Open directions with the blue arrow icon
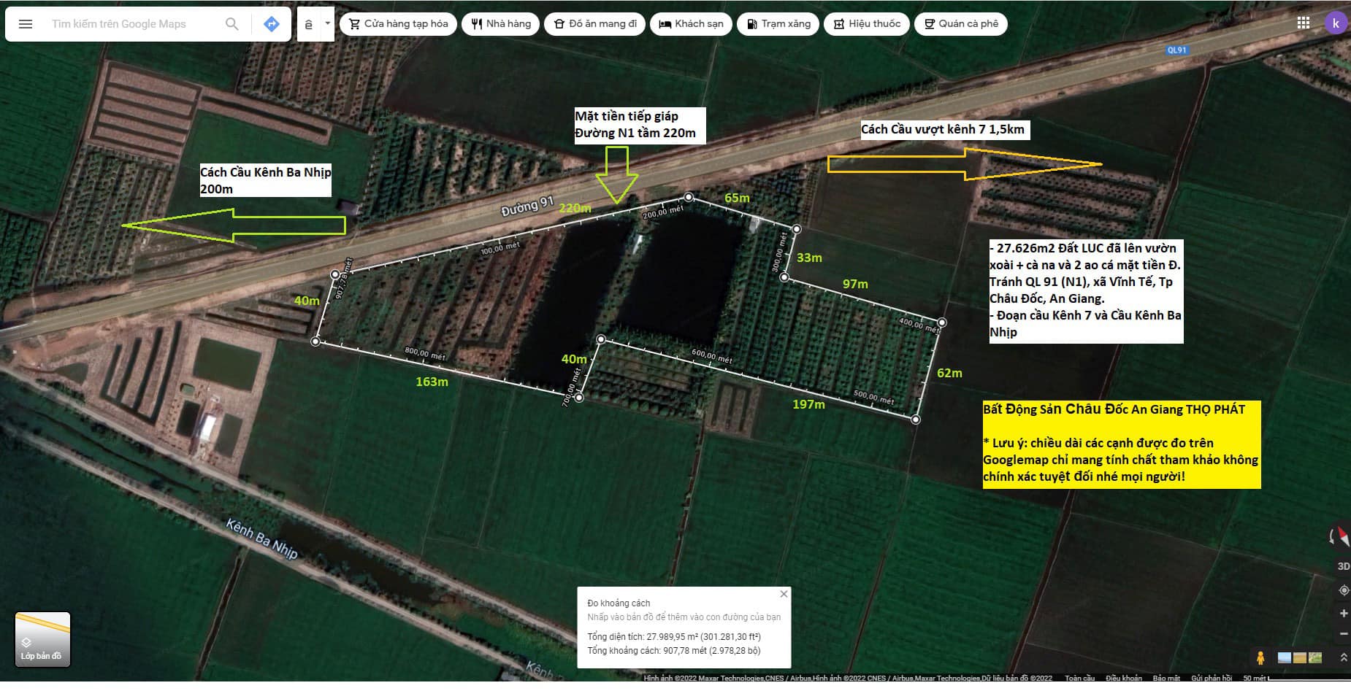 (x=271, y=24)
